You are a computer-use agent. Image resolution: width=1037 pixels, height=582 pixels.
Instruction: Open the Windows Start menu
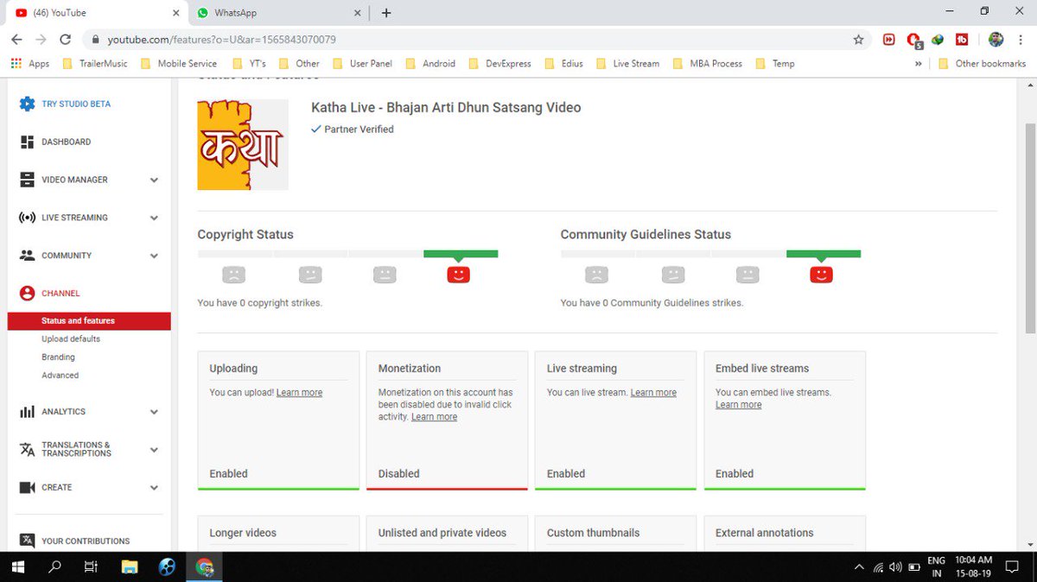[17, 567]
